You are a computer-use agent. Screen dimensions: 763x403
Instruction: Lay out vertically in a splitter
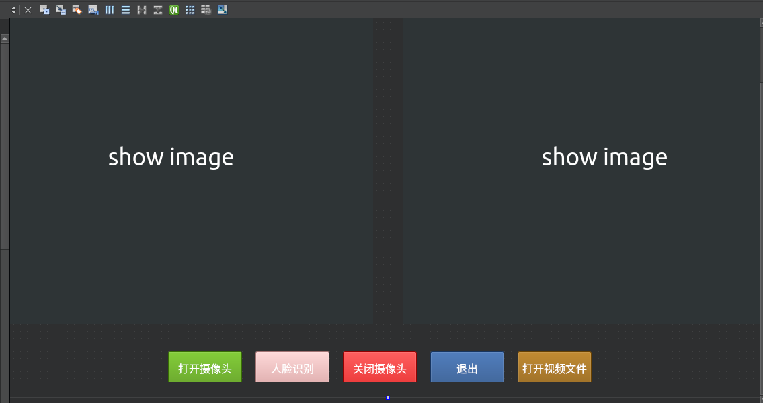[x=157, y=10]
